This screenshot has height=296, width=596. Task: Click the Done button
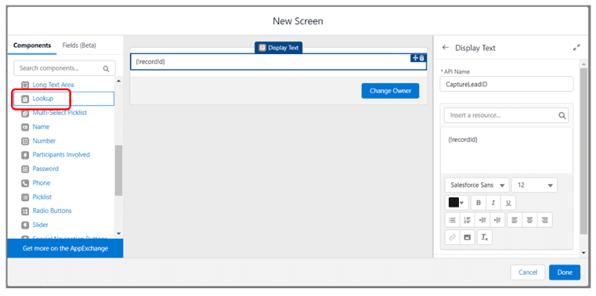click(565, 273)
